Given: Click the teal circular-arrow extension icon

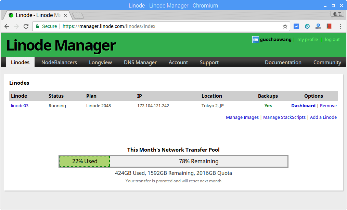Looking at the screenshot, I should pos(307,26).
